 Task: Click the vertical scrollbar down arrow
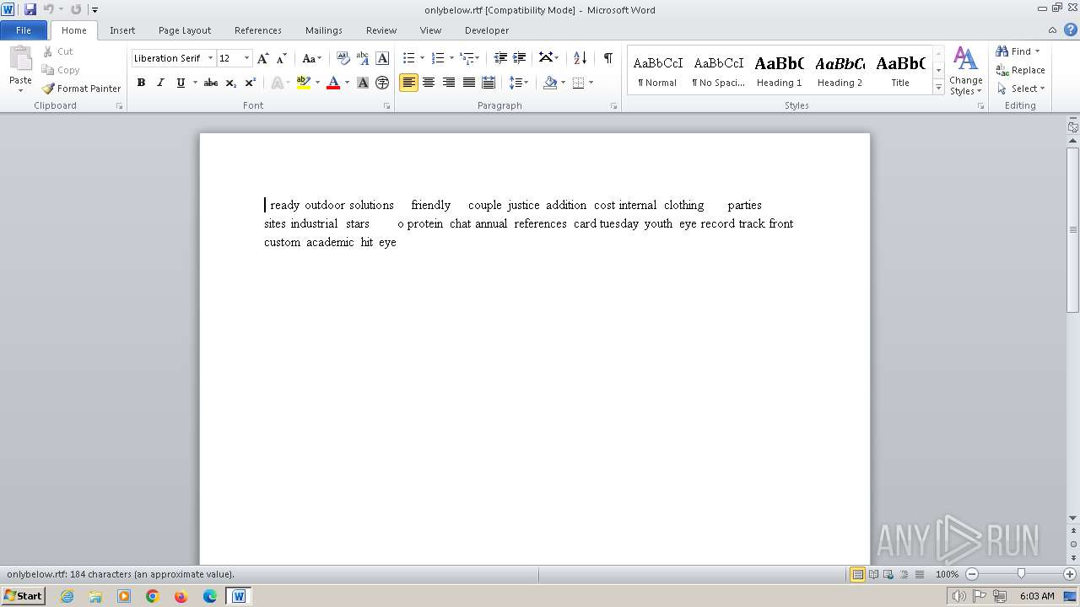tap(1073, 518)
